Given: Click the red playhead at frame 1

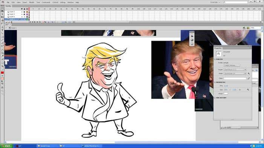Looking at the screenshot, I should [29, 9].
